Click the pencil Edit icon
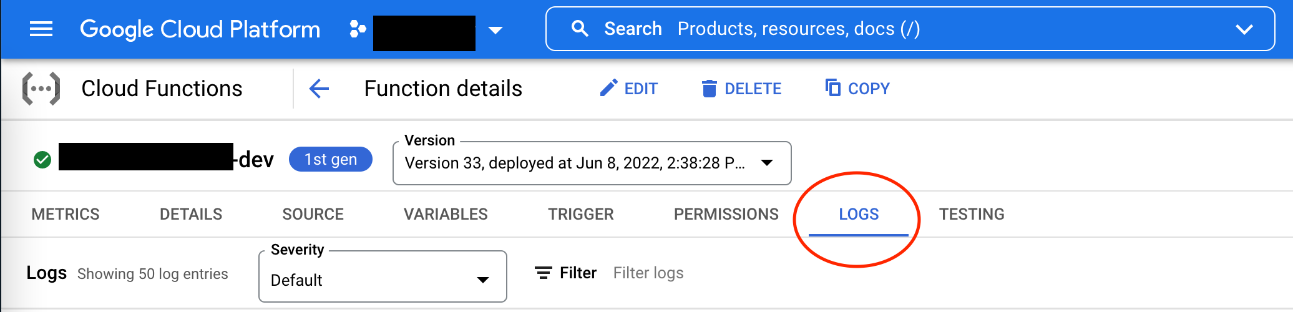The image size is (1293, 312). coord(608,89)
